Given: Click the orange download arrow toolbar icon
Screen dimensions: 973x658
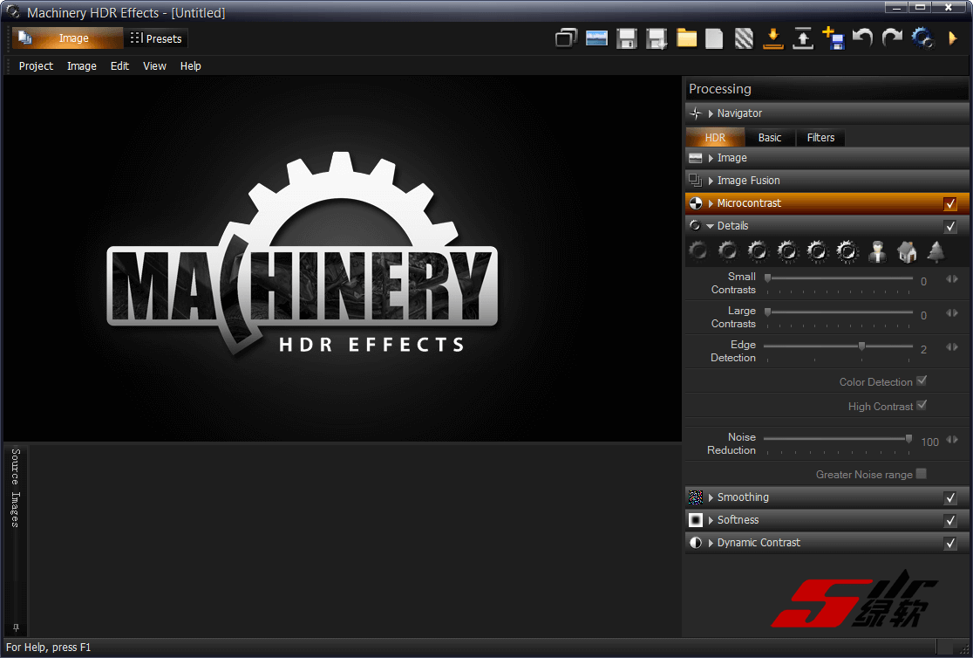Looking at the screenshot, I should [x=772, y=38].
